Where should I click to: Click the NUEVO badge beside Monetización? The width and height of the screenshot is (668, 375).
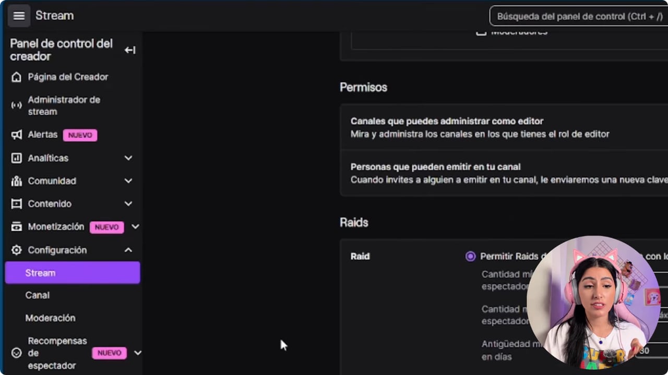[x=107, y=227]
